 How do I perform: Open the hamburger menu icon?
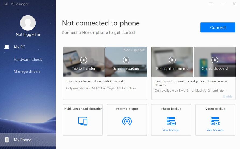[211, 4]
